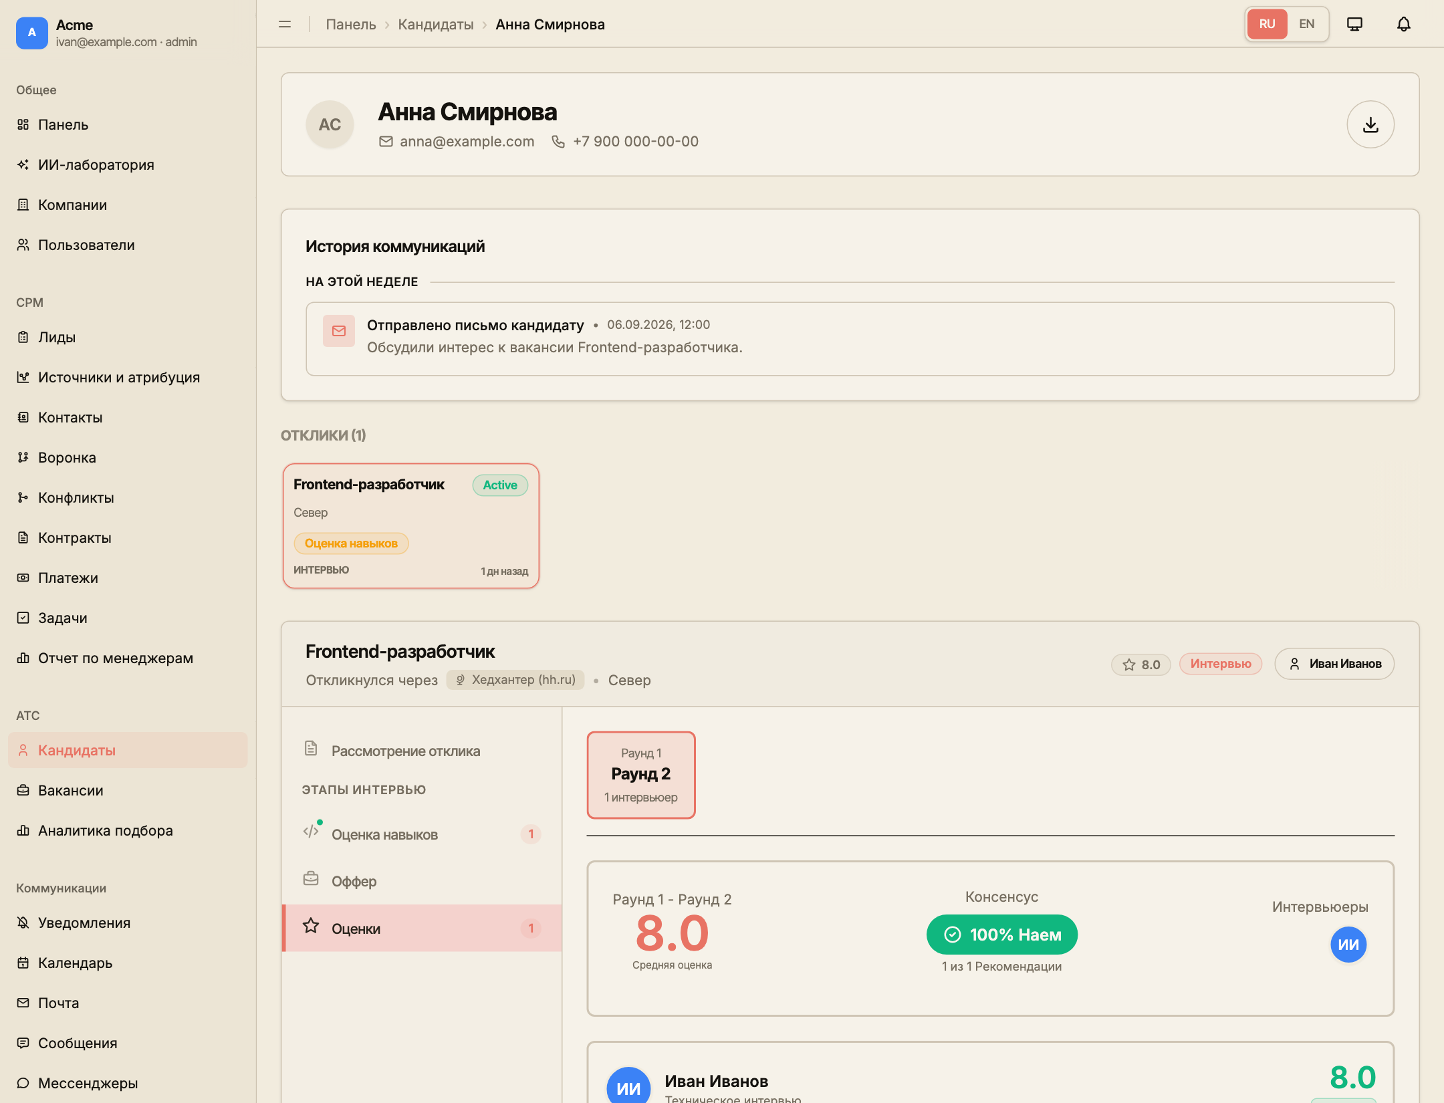Viewport: 1444px width, 1103px height.
Task: Open the Интервью stage status badge
Action: click(x=1220, y=664)
